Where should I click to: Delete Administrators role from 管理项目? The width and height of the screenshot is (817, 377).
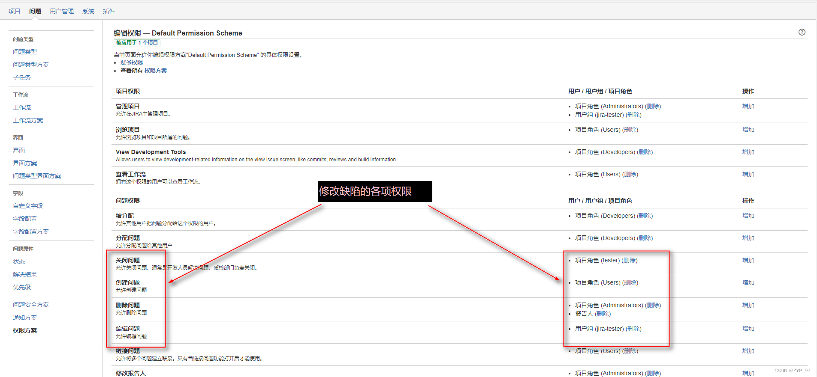pos(653,106)
